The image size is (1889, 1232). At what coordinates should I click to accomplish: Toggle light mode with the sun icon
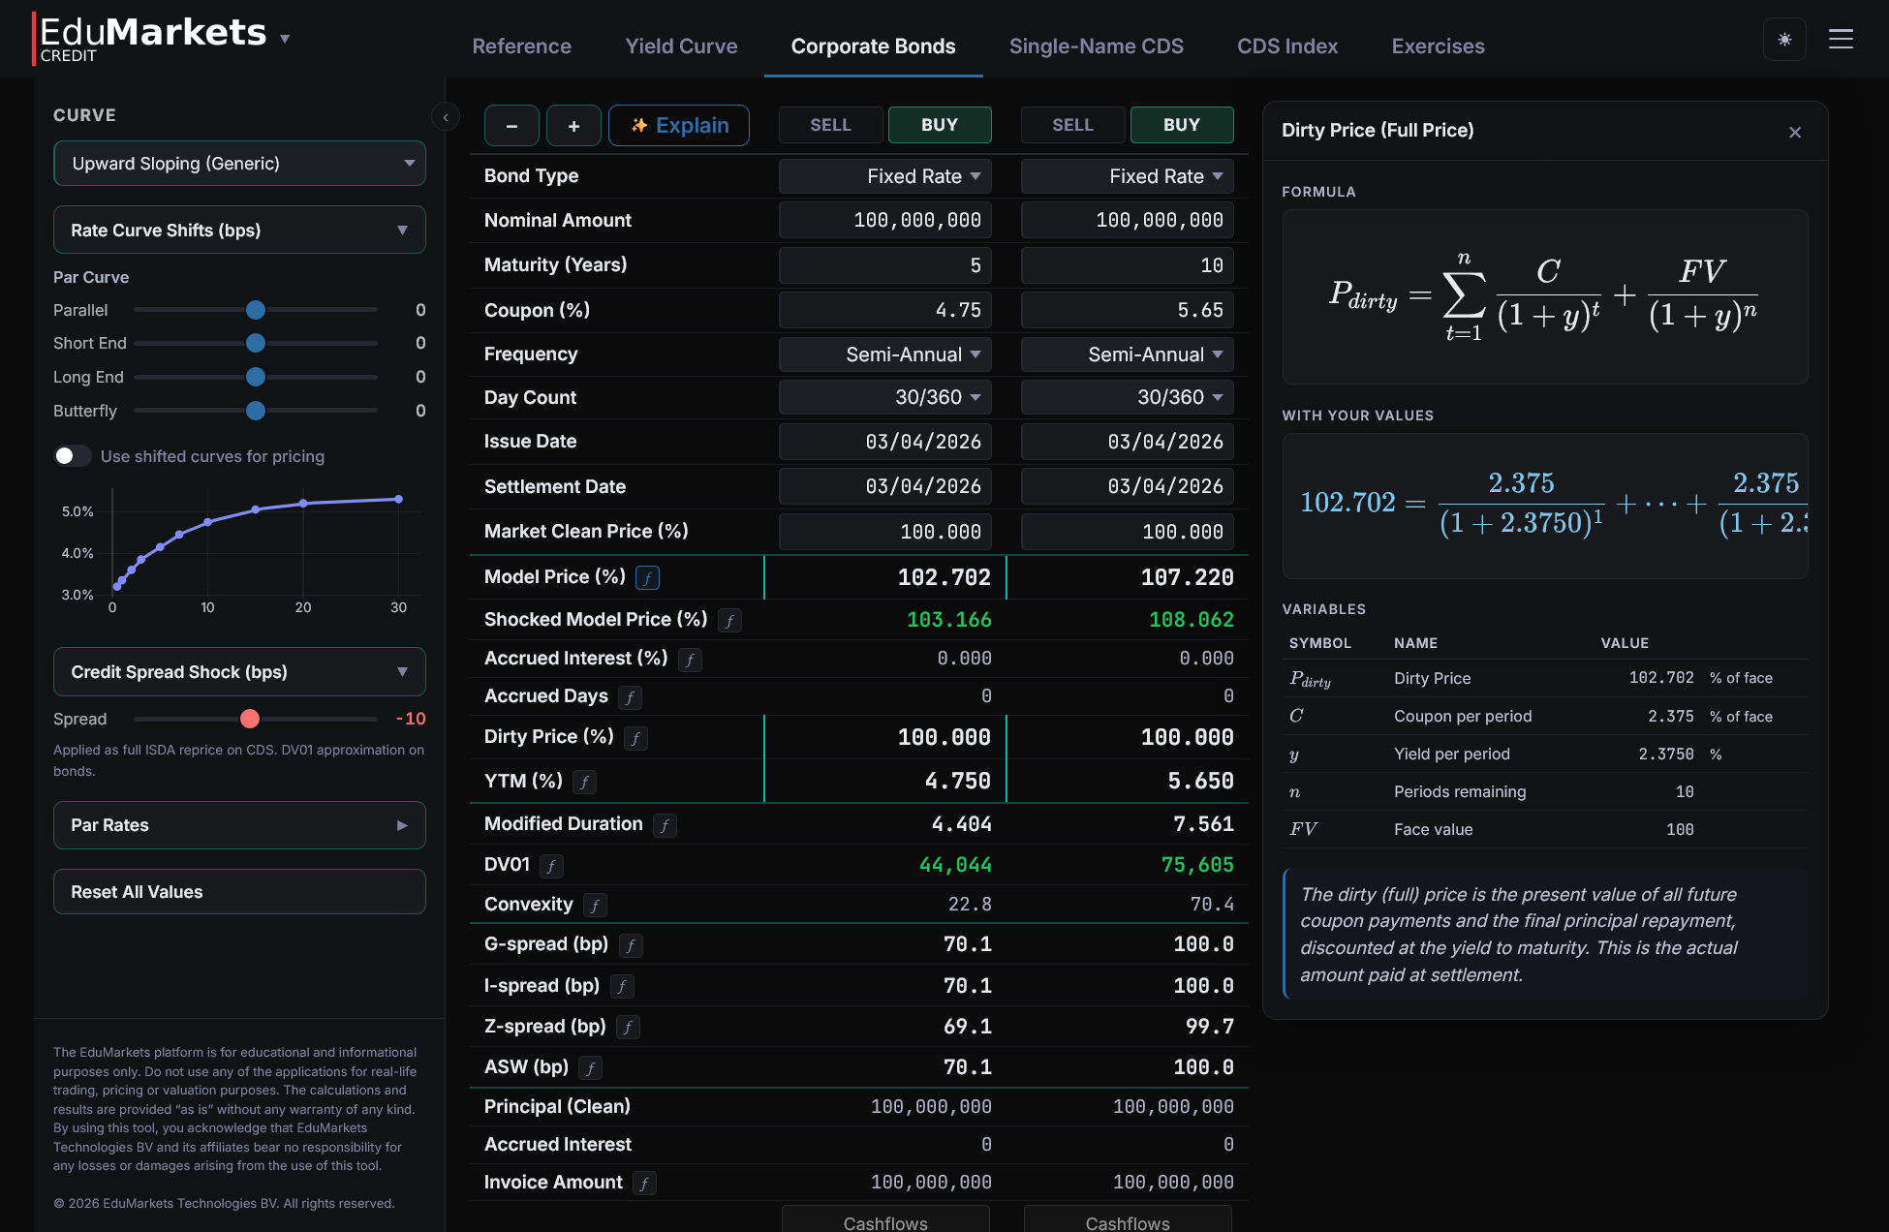1784,39
